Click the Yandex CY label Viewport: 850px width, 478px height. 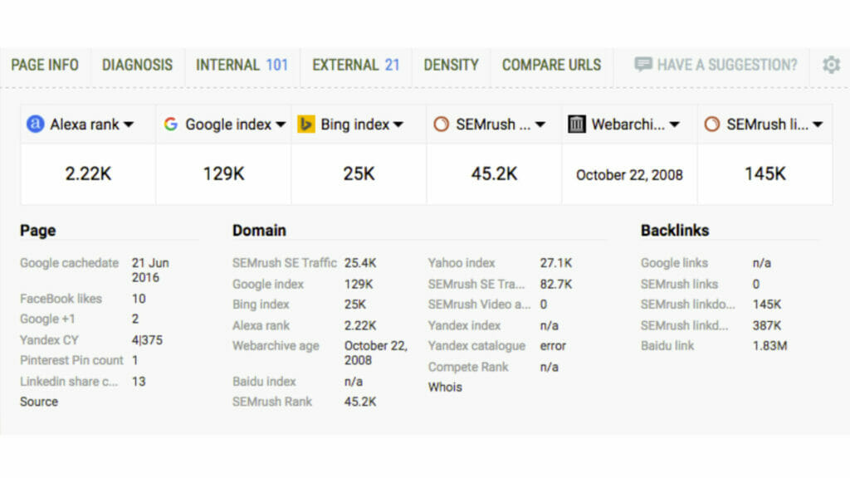point(49,339)
